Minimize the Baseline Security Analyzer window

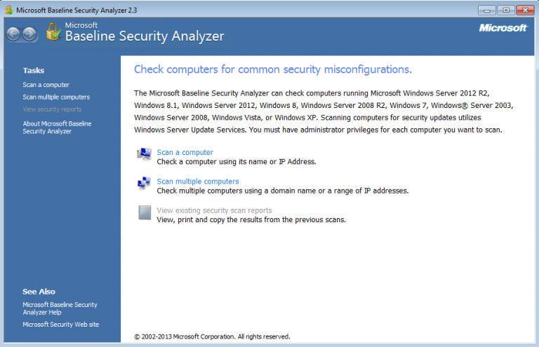coord(487,10)
